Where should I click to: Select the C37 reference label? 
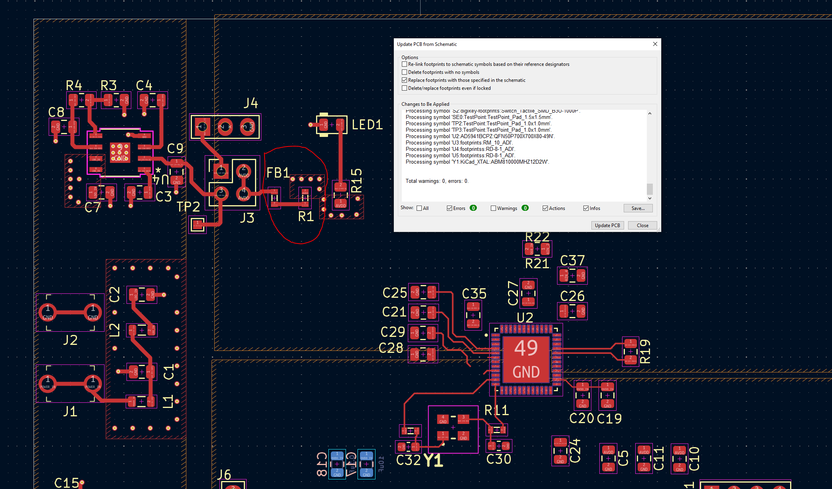(x=572, y=261)
